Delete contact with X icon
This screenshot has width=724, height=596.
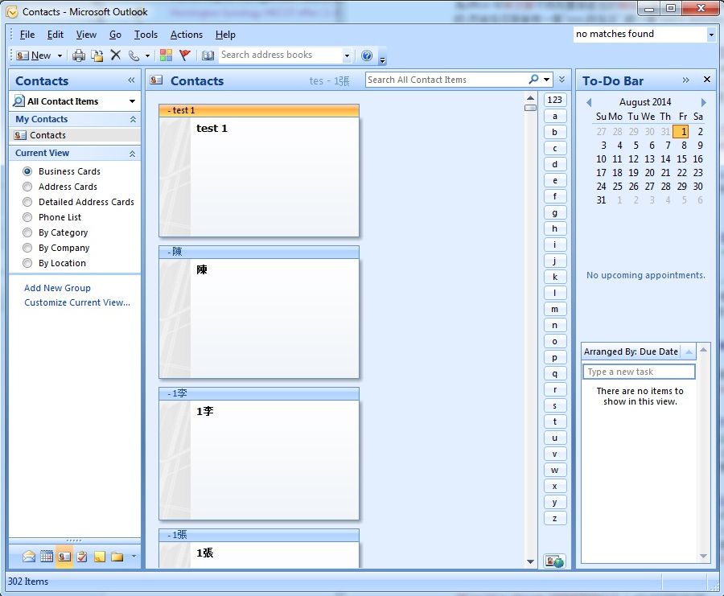115,55
